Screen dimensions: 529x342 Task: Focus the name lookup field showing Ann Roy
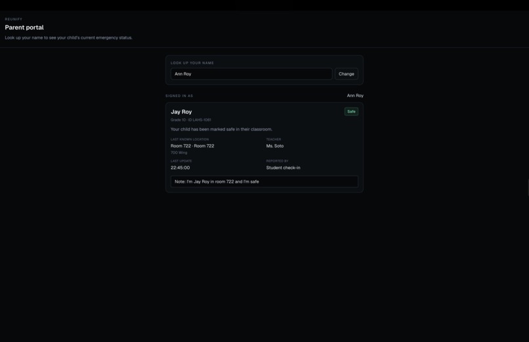[251, 74]
